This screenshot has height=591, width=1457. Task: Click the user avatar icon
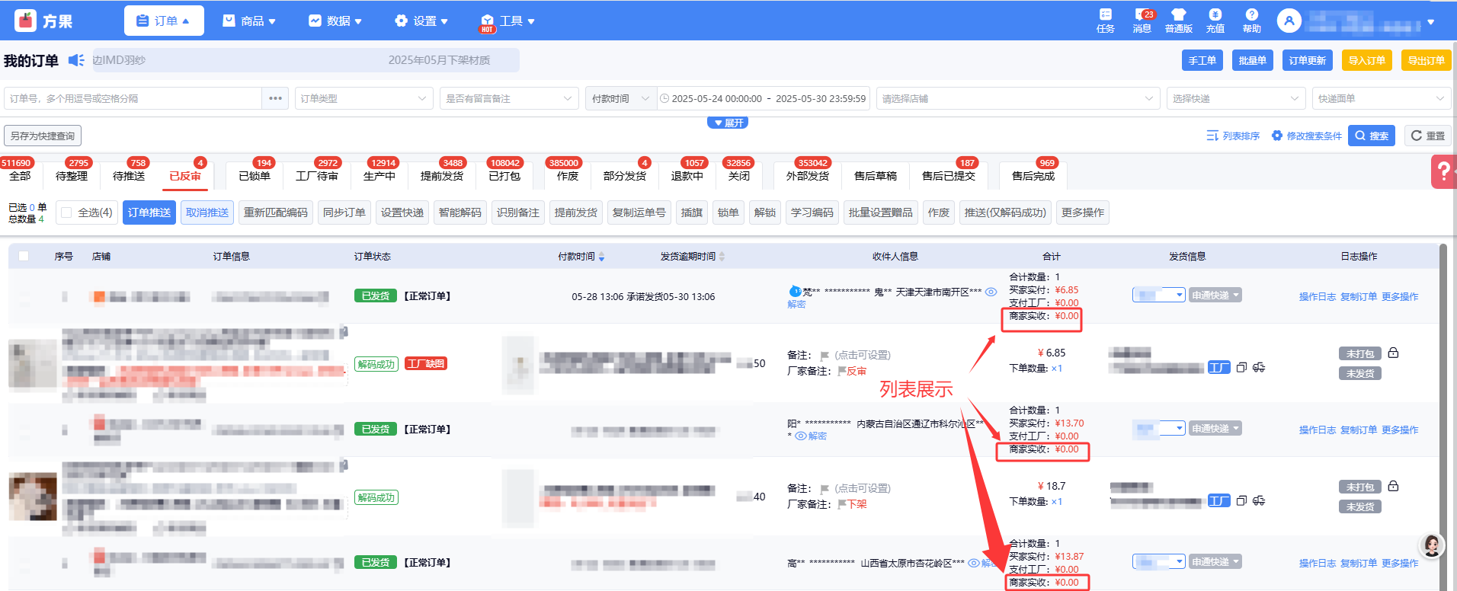(x=1289, y=21)
